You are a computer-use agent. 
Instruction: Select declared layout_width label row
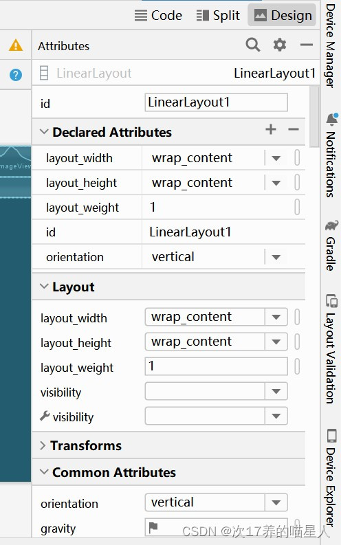click(x=79, y=158)
